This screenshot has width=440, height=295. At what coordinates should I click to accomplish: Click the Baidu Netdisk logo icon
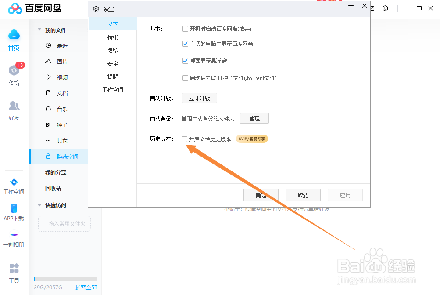[x=15, y=8]
